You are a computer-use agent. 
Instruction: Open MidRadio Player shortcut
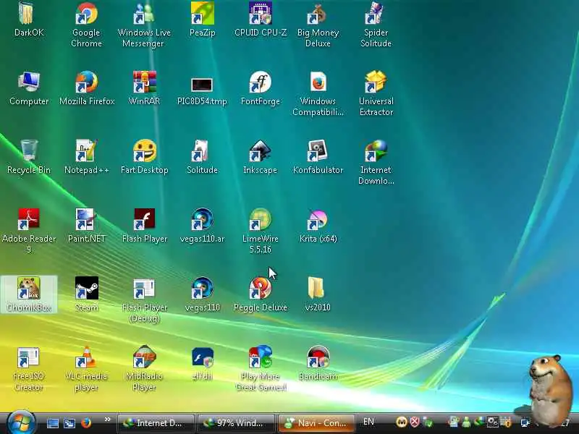[144, 357]
